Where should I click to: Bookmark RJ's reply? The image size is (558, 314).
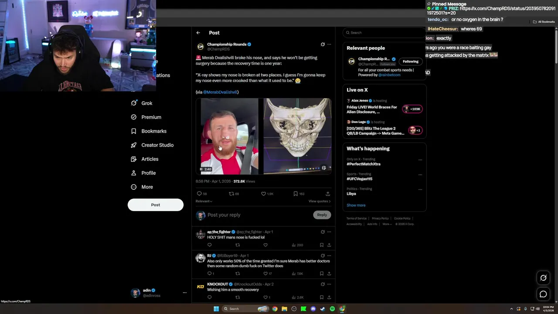[x=322, y=273]
